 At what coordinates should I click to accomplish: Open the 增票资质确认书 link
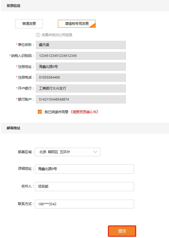point(84,112)
